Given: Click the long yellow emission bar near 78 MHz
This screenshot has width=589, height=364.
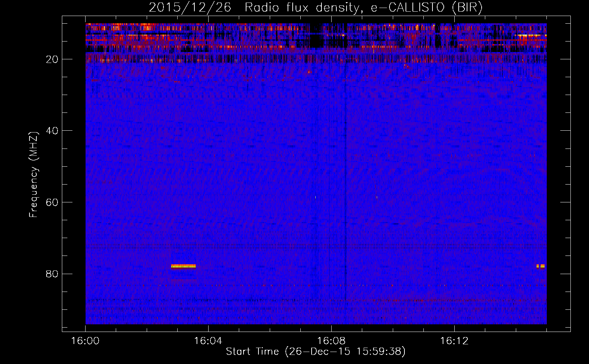Looking at the screenshot, I should [183, 266].
